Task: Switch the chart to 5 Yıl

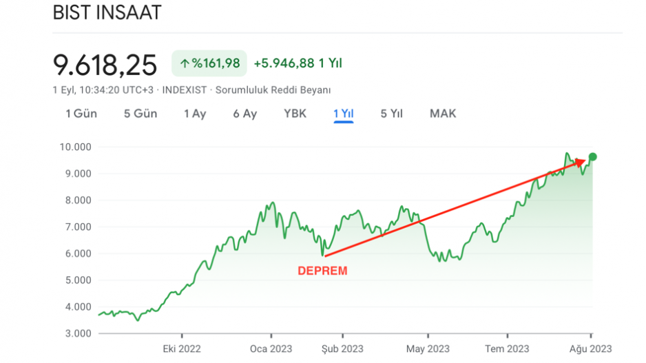Action: coord(391,114)
